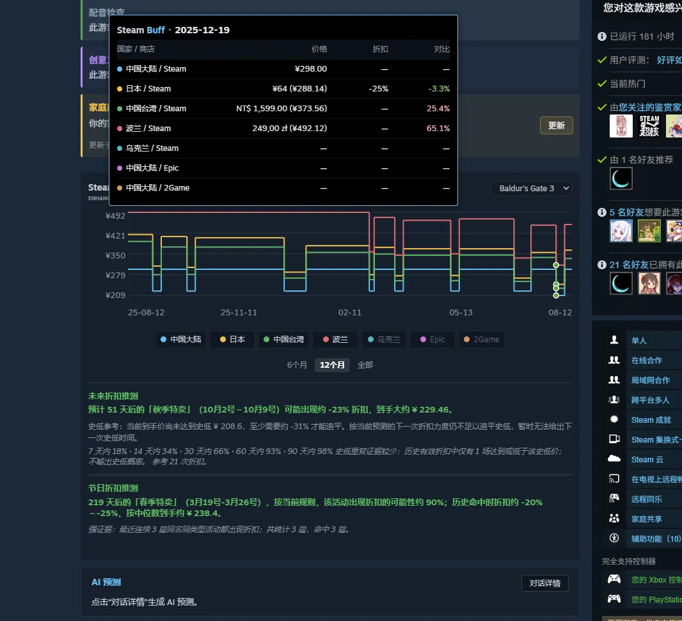The image size is (682, 621).
Task: Click the 中国大陆 / 2Game tooltip row
Action: pyautogui.click(x=283, y=188)
